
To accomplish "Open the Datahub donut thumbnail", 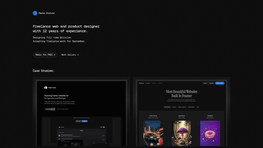I will pyautogui.click(x=210, y=133).
